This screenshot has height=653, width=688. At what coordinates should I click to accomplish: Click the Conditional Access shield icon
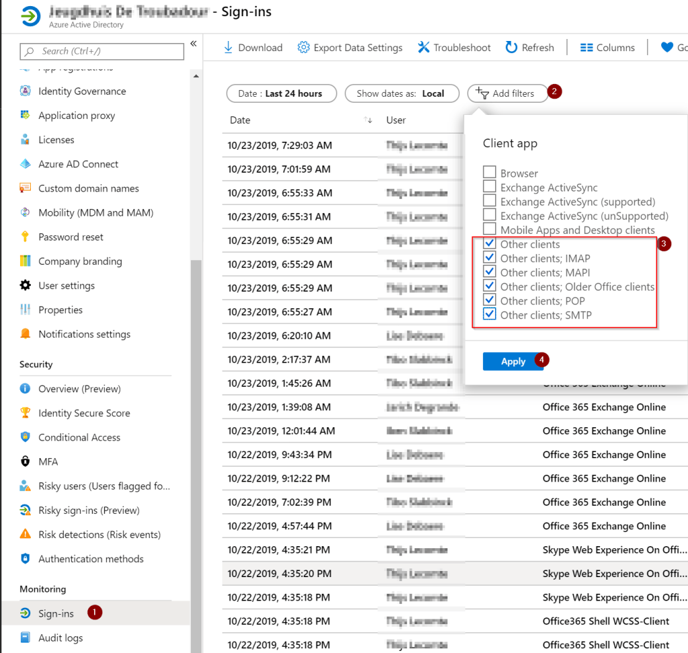point(26,437)
